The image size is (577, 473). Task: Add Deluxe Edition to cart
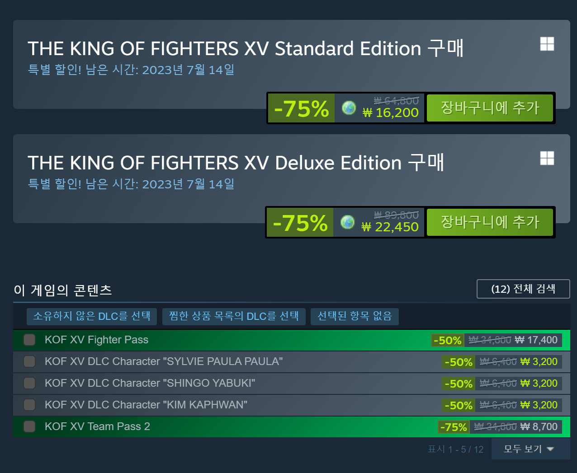pos(490,222)
